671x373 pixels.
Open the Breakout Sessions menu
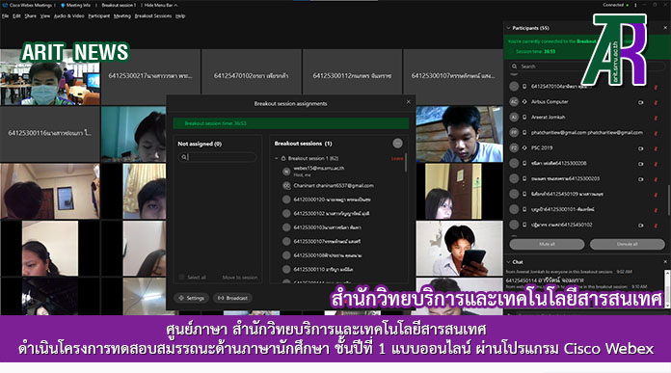tap(152, 16)
